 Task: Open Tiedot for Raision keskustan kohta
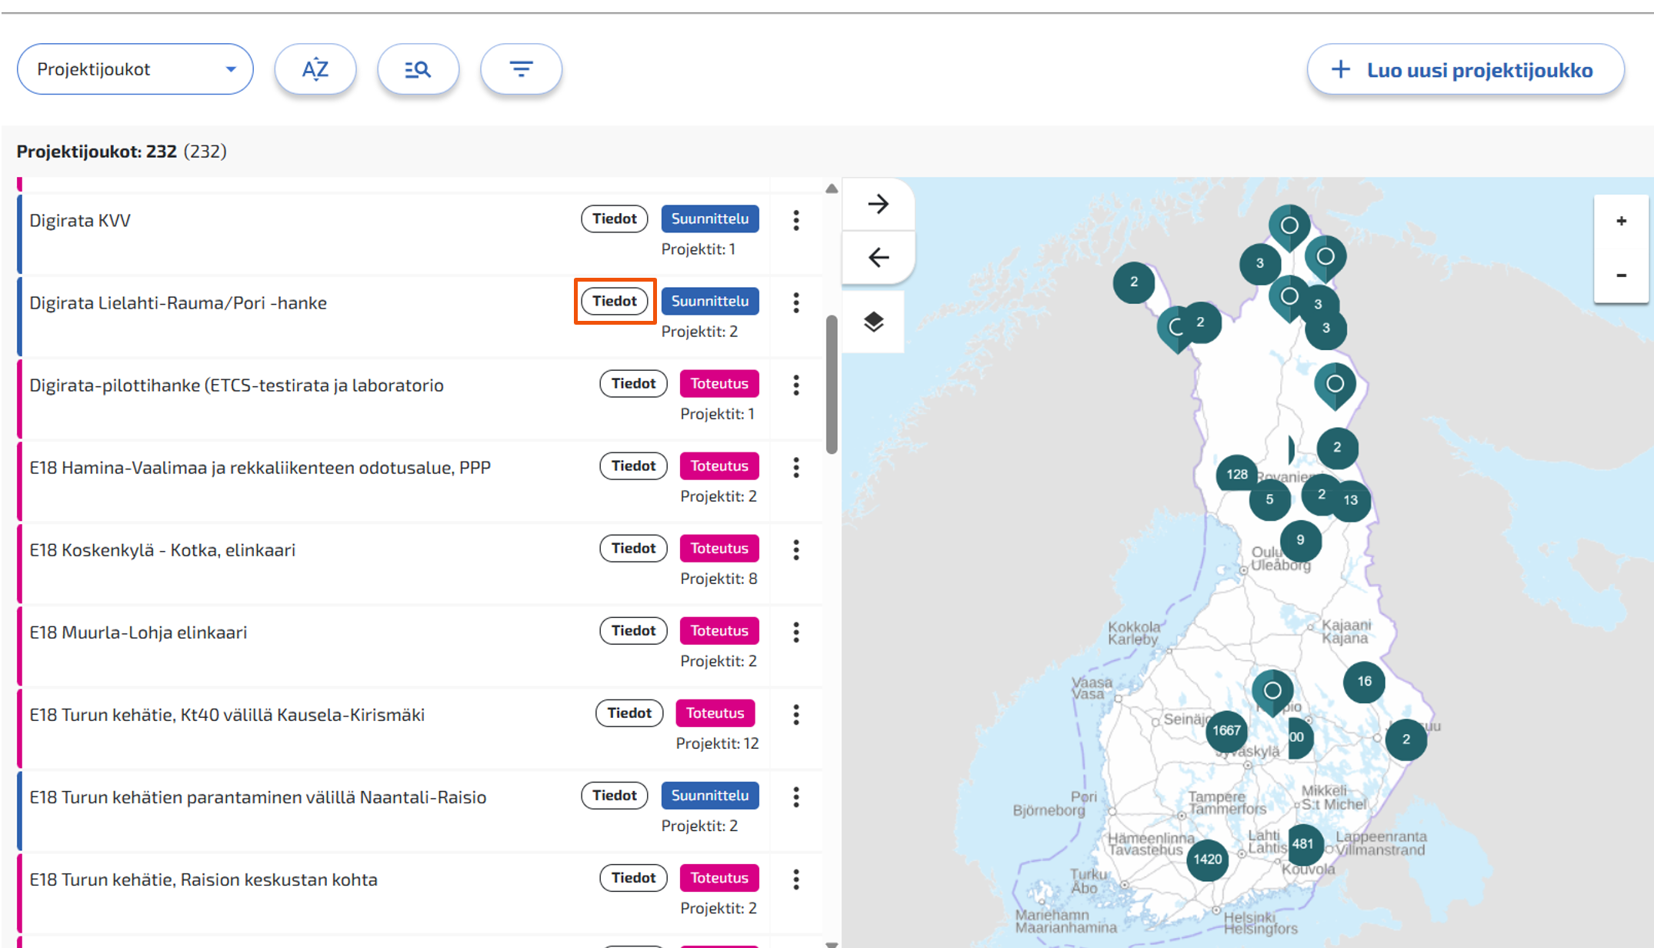(x=634, y=877)
